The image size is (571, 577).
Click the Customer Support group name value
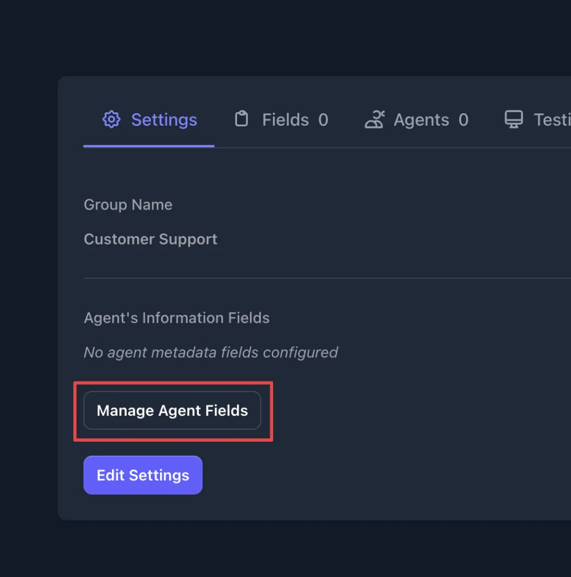[x=150, y=239]
